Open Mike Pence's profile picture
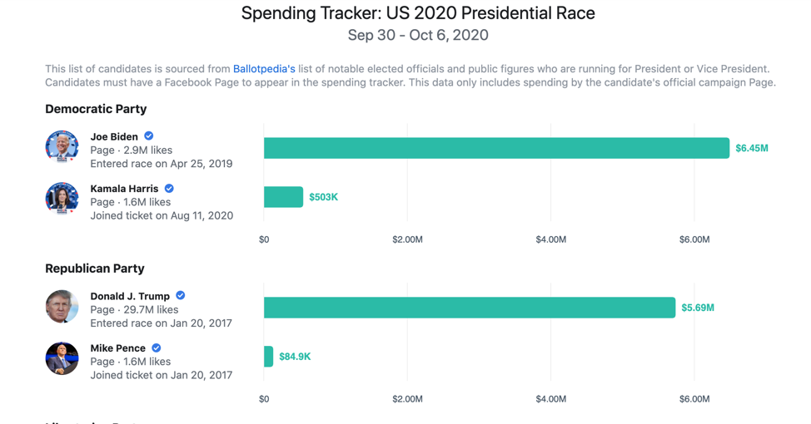The image size is (811, 424). click(x=62, y=358)
